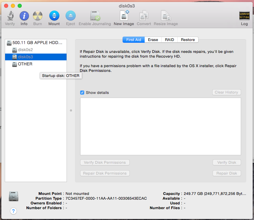Click the Eject toolbar icon

(x=71, y=16)
